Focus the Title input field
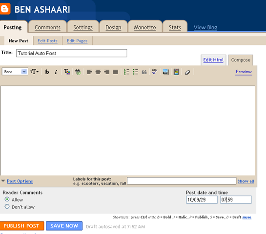 click(71, 53)
